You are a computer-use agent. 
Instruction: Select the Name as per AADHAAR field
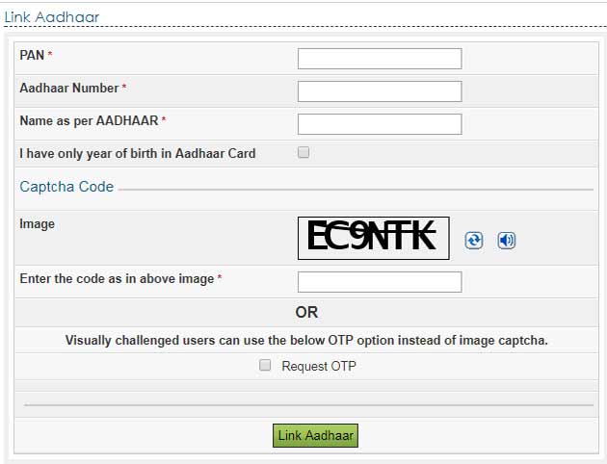pos(380,124)
